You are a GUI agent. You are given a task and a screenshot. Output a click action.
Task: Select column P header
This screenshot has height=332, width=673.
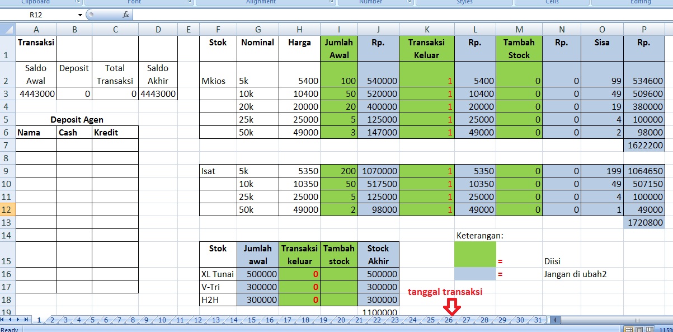click(643, 29)
